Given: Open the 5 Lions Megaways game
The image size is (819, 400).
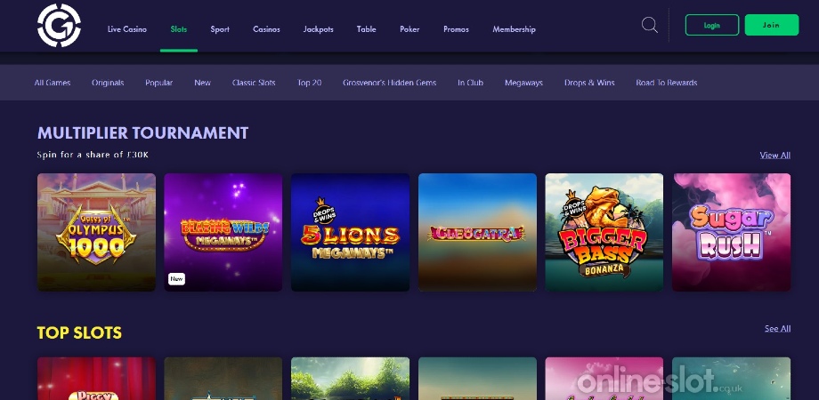Looking at the screenshot, I should tap(351, 232).
